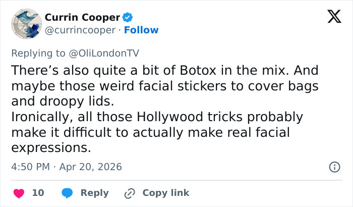Click the word "expressions." in the tweet

[x=50, y=148]
